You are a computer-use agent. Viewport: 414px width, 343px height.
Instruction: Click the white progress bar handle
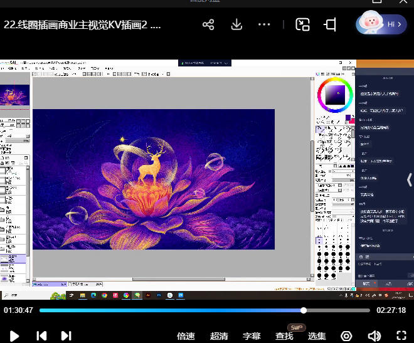(304, 310)
